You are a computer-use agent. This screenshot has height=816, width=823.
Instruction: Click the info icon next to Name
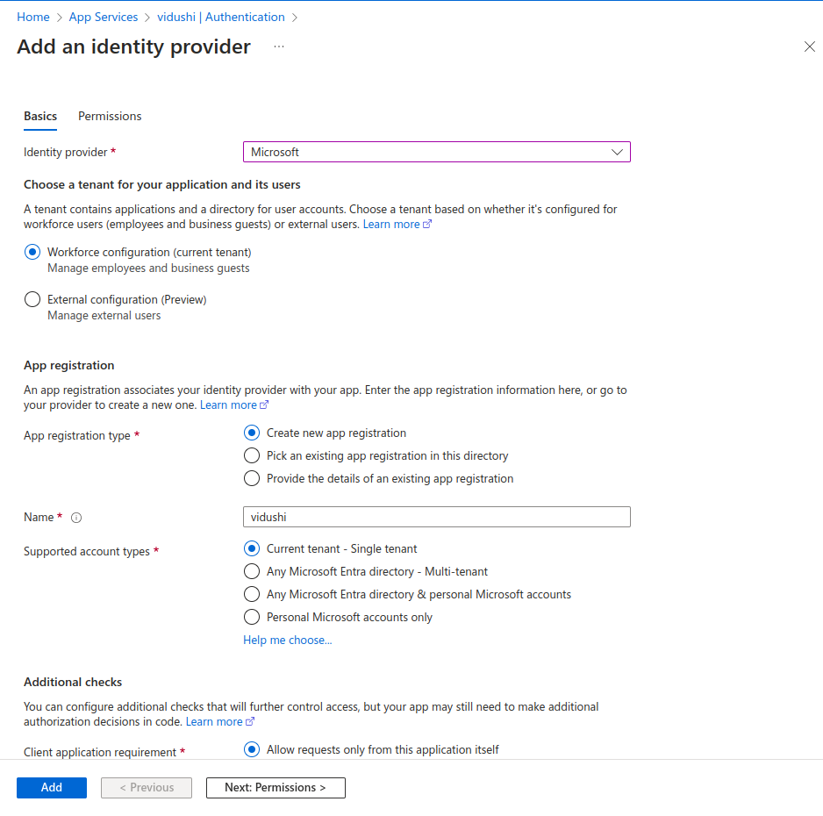(76, 518)
